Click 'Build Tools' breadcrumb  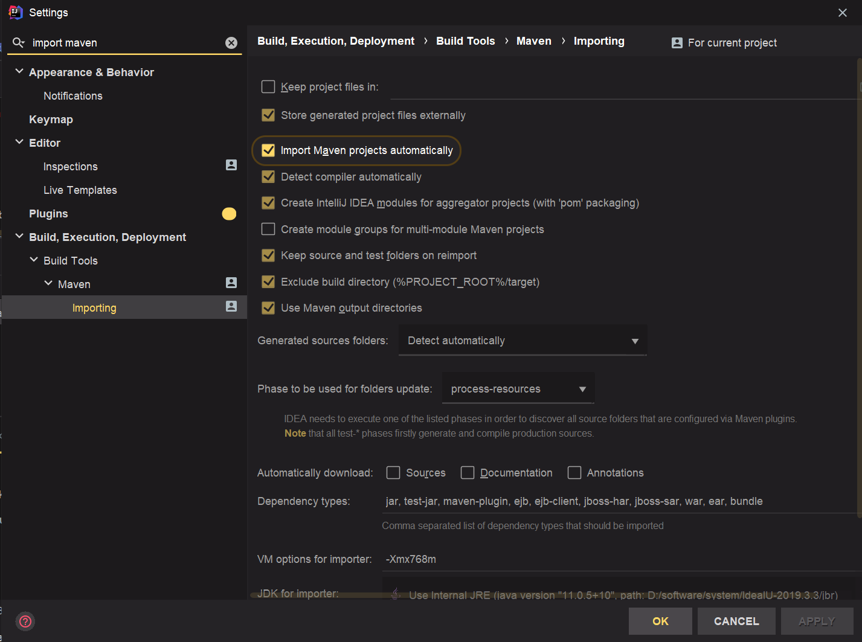click(x=466, y=41)
